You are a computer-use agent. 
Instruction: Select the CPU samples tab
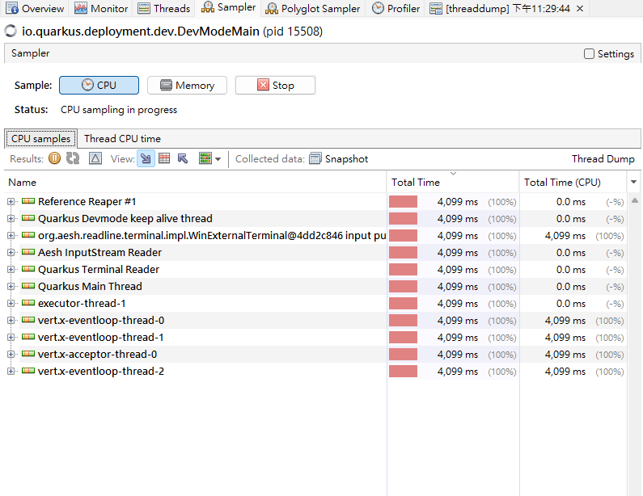tap(40, 138)
